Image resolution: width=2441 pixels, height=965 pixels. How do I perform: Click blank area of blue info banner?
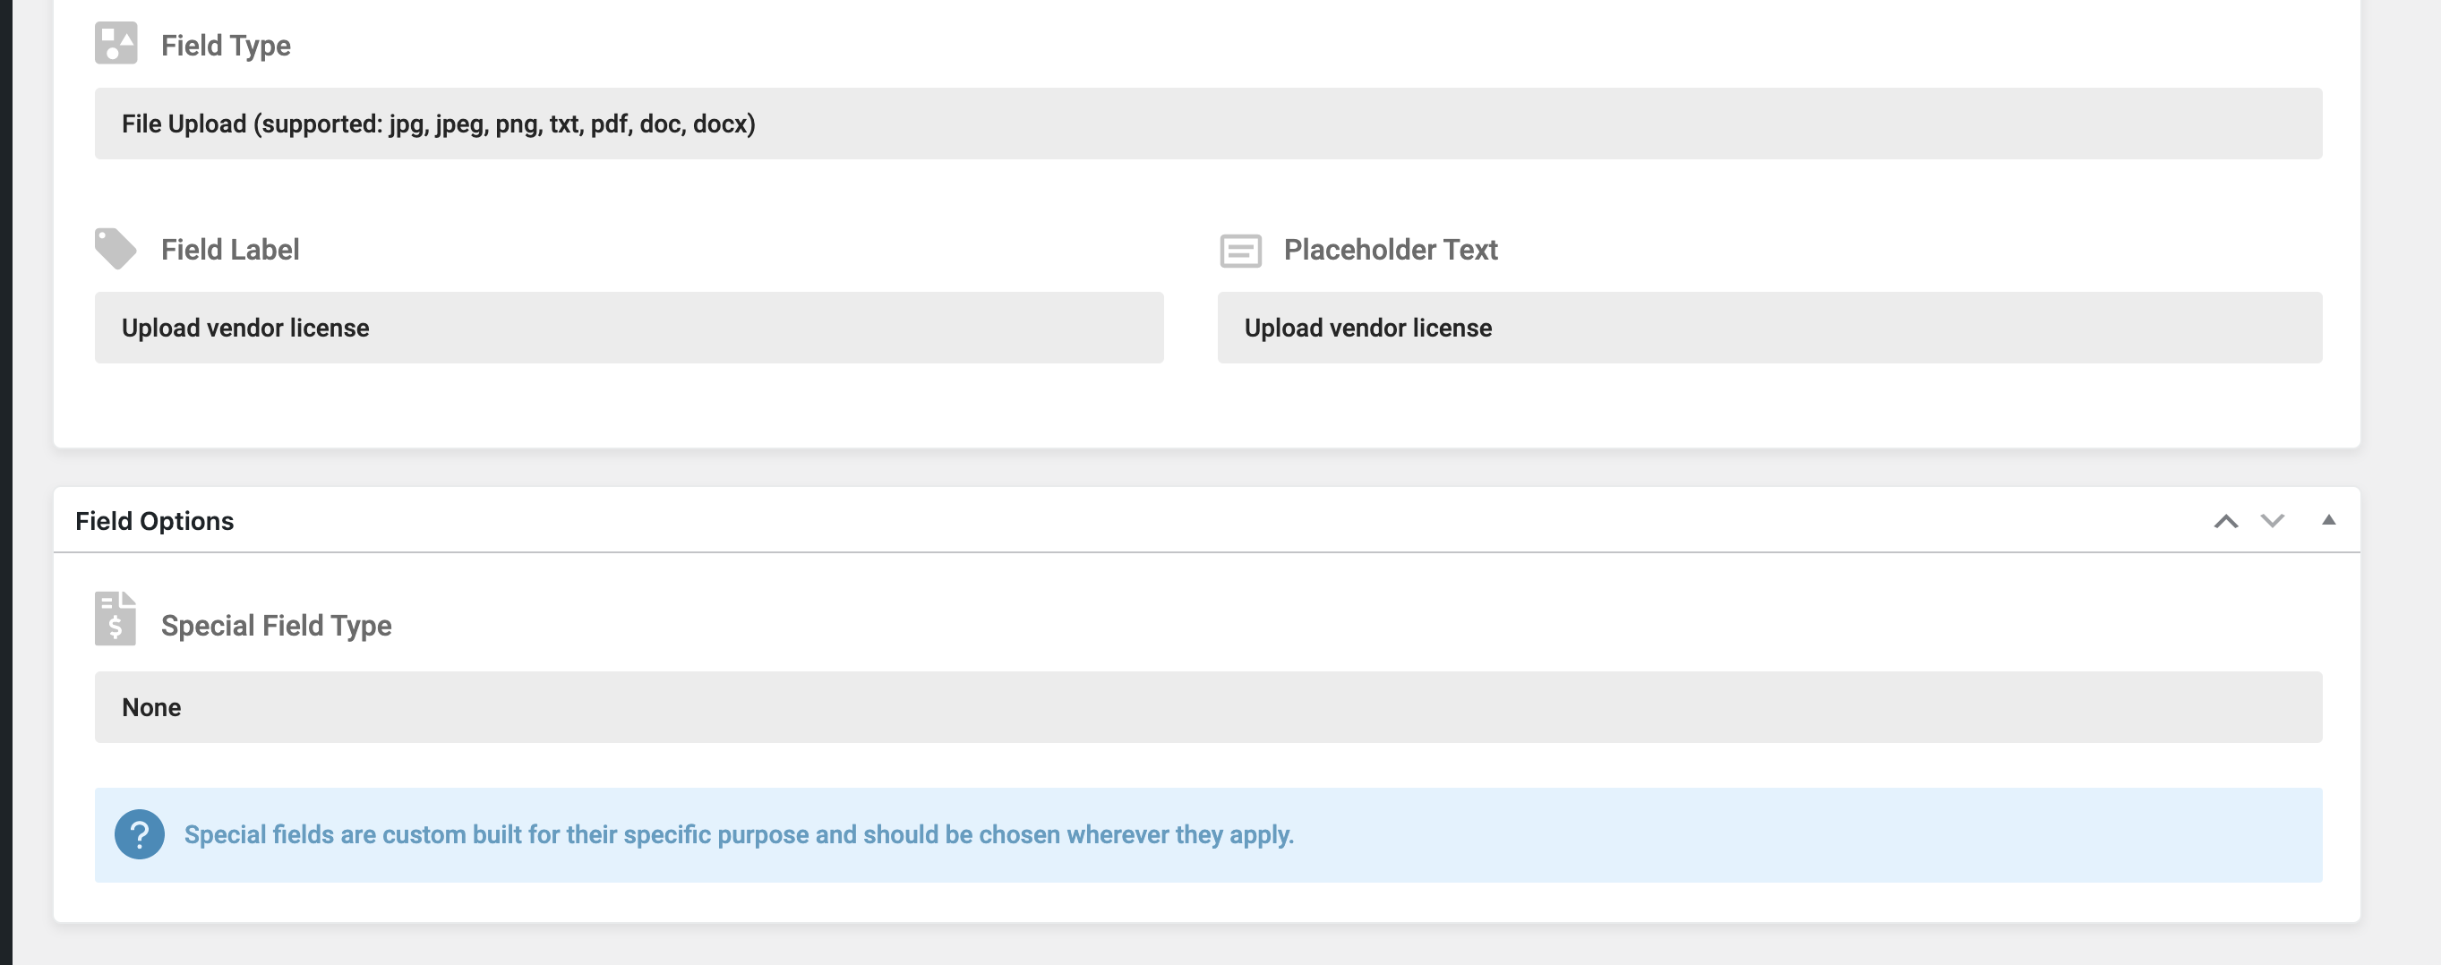coord(1801,835)
